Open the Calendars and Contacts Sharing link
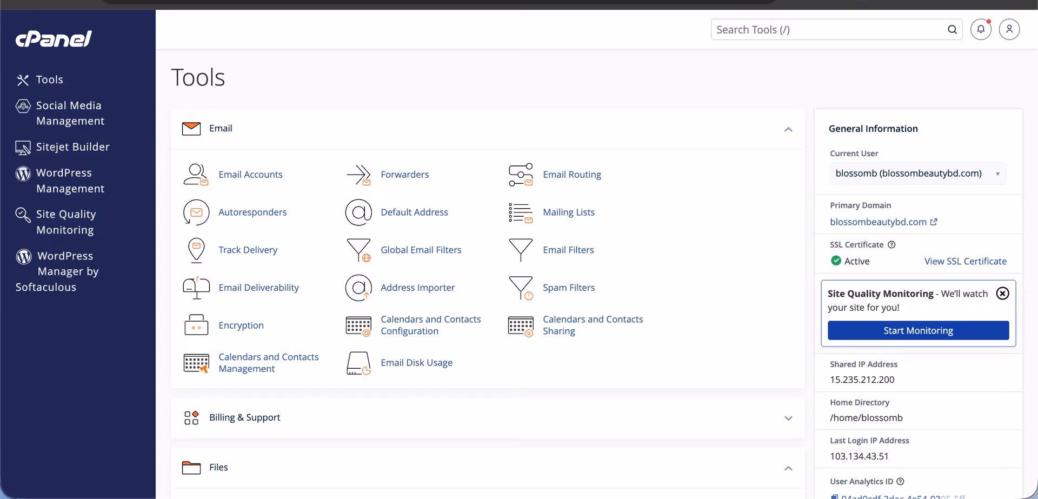 pos(593,325)
